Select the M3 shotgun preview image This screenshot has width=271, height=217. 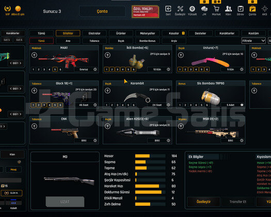tap(69, 181)
